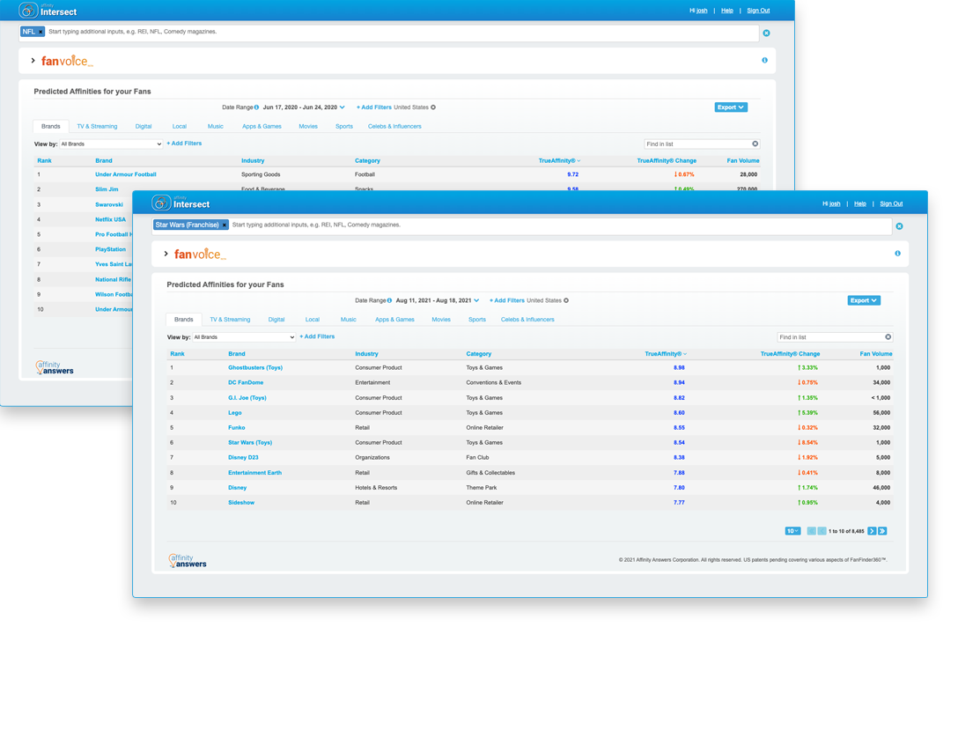This screenshot has height=738, width=958.
Task: Click the Date Range info icon in front window
Action: [389, 300]
